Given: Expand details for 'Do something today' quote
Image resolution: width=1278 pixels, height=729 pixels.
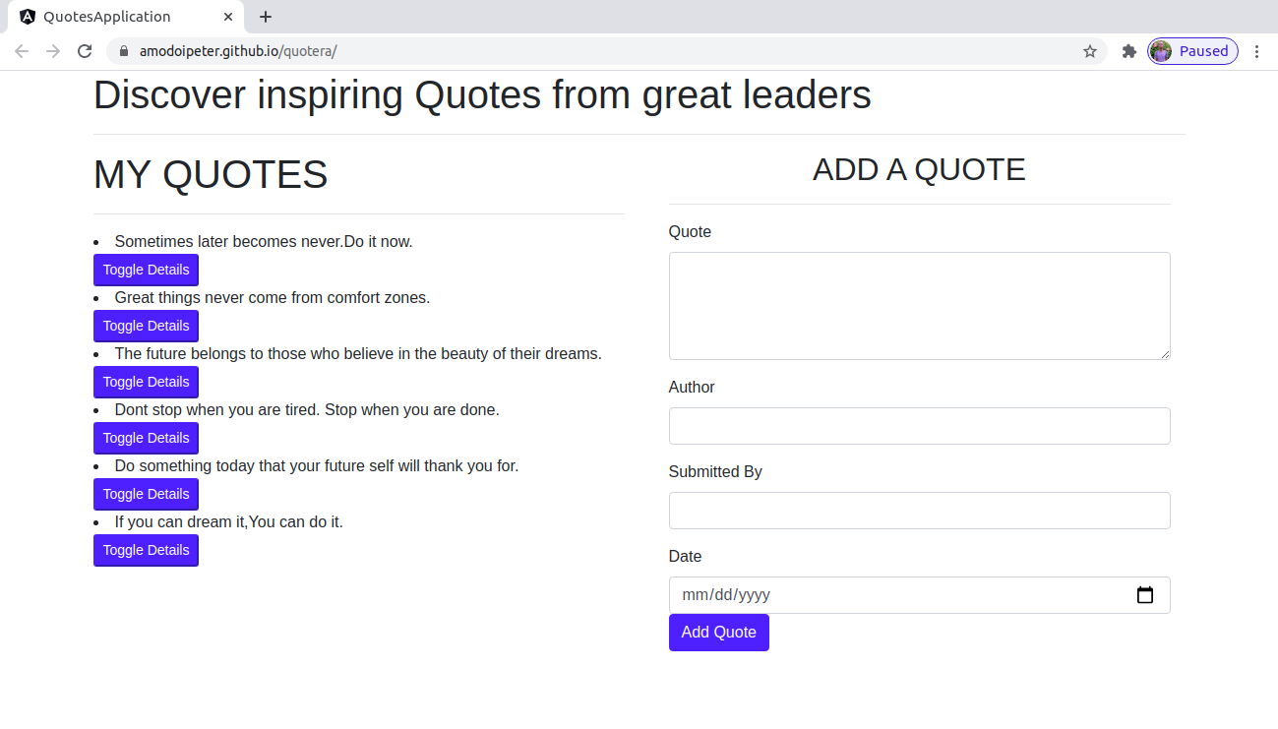Looking at the screenshot, I should click(146, 494).
